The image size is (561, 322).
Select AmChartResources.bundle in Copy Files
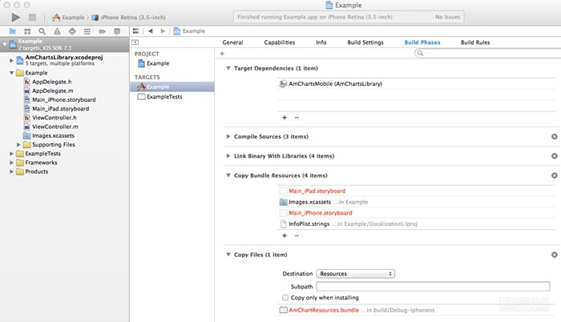point(324,310)
